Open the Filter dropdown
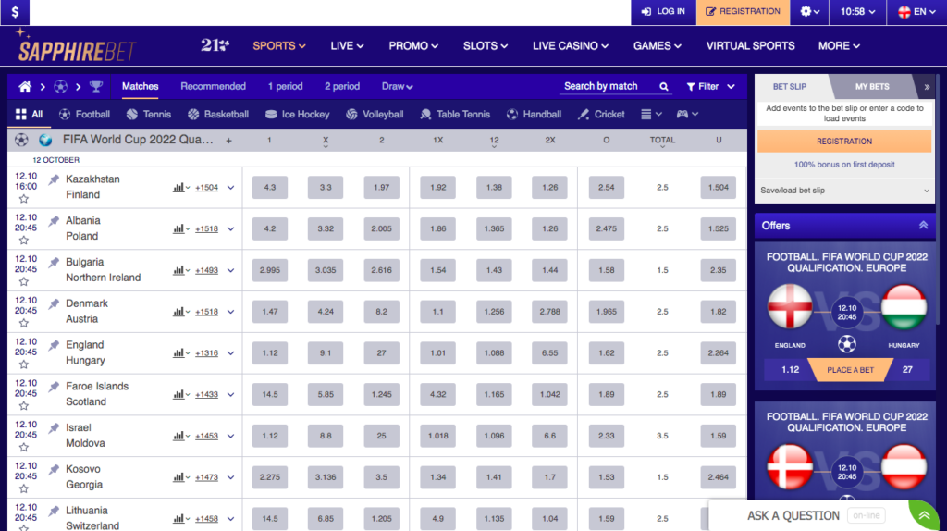 coord(711,86)
